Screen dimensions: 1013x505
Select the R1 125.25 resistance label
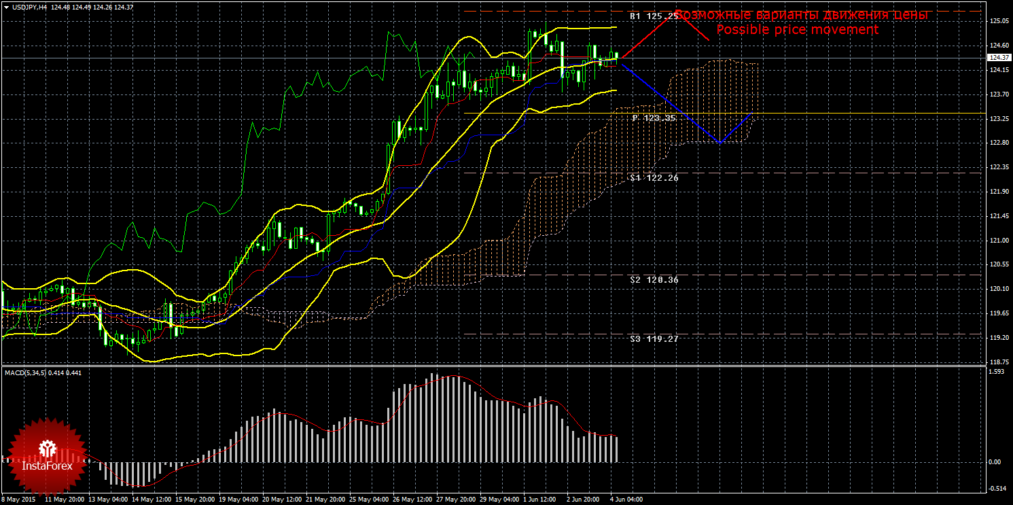click(x=654, y=16)
